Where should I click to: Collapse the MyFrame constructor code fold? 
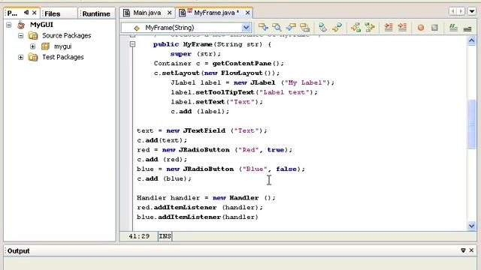pyautogui.click(x=132, y=44)
